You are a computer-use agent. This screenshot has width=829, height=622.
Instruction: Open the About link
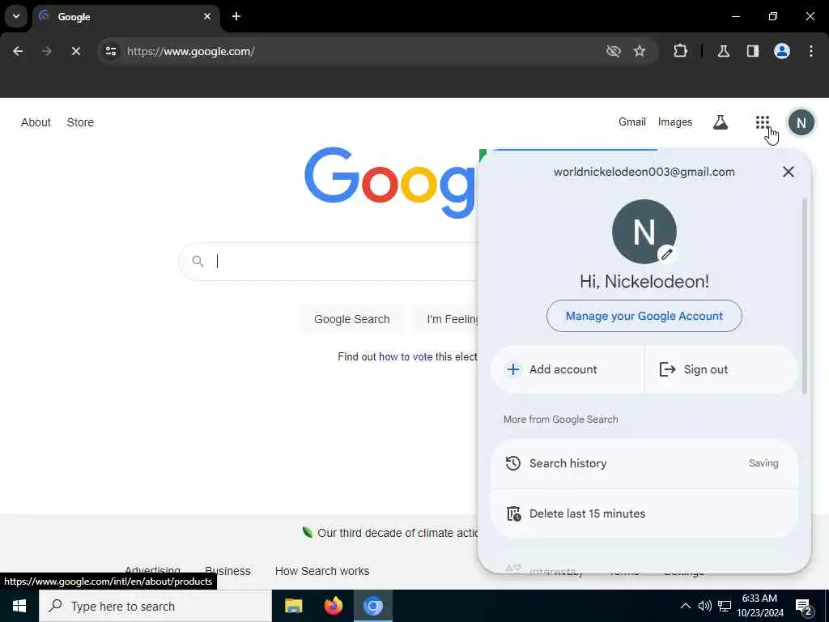click(x=36, y=122)
